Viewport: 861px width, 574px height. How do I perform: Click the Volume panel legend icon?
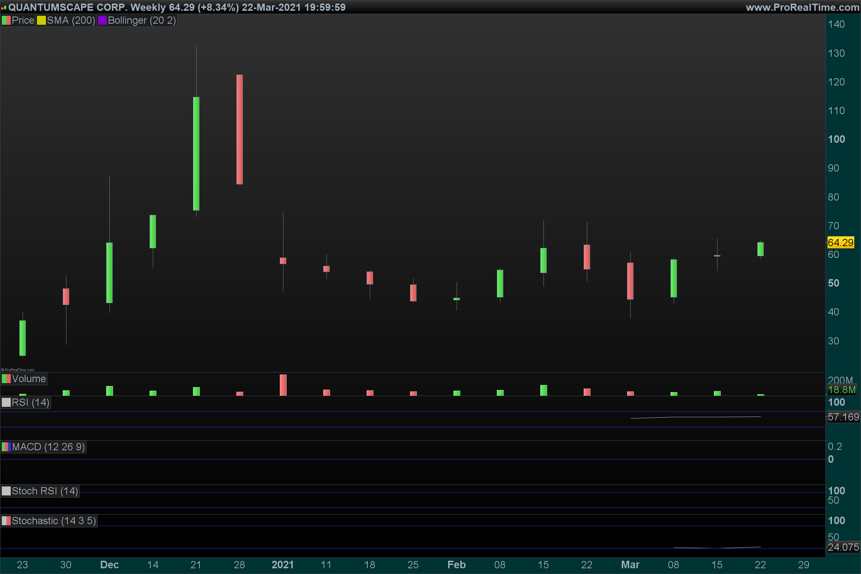[x=6, y=379]
